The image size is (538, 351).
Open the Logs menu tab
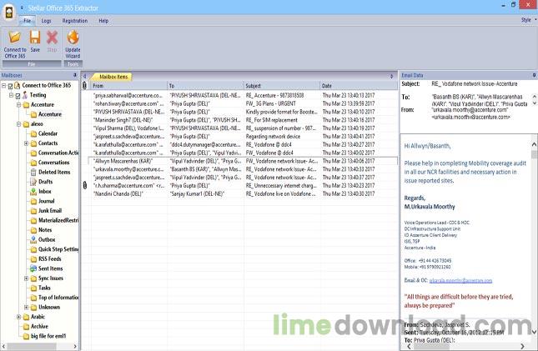pyautogui.click(x=47, y=21)
